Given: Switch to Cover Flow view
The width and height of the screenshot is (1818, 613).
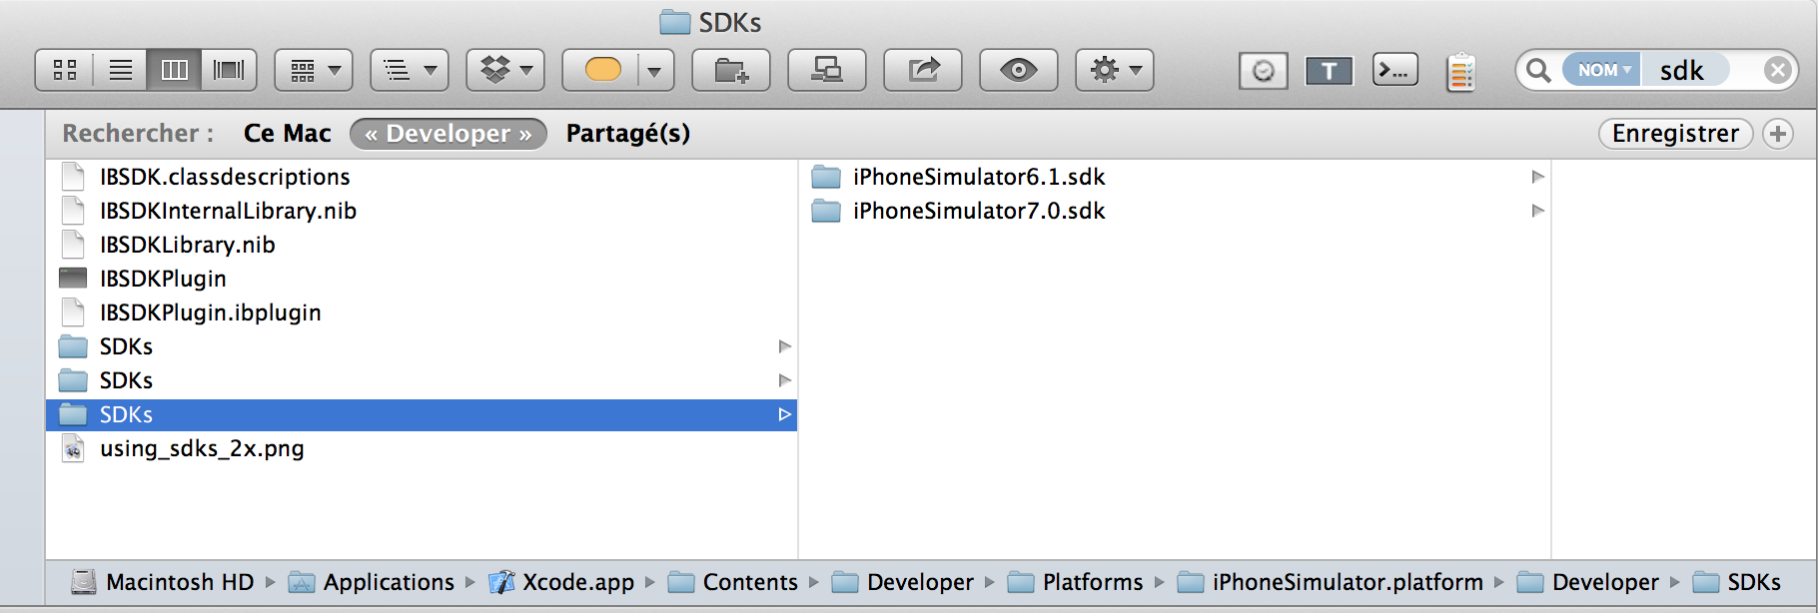Looking at the screenshot, I should click(229, 70).
